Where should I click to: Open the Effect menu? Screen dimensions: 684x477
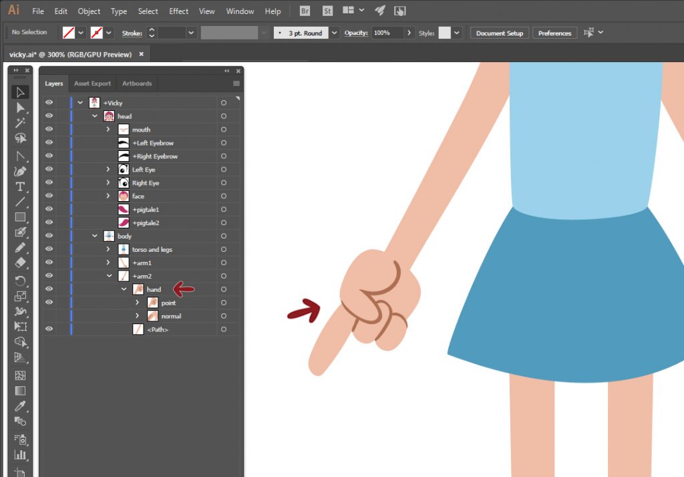tap(178, 11)
